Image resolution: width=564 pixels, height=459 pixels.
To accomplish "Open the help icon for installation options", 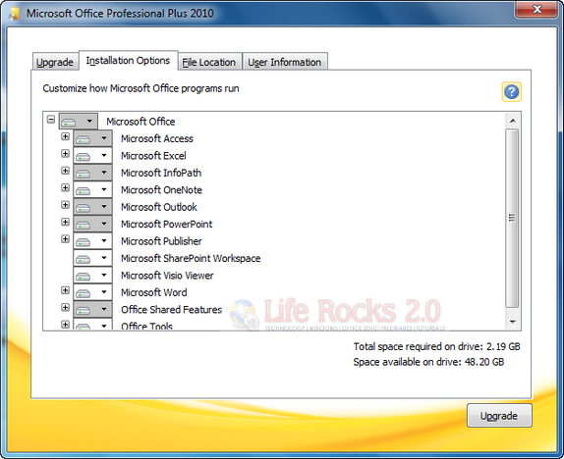I will (511, 92).
